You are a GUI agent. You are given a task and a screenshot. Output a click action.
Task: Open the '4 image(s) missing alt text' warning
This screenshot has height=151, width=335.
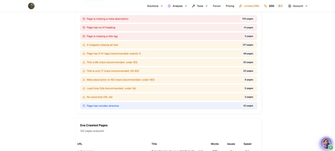point(169,45)
